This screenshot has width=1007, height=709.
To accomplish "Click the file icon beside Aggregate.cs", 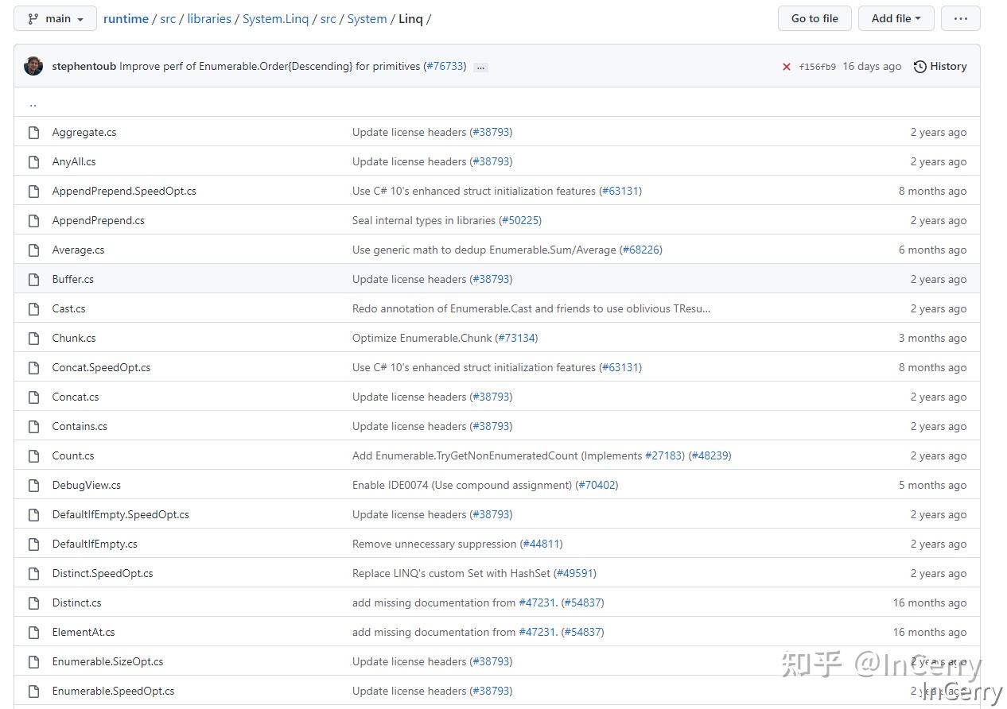I will coord(33,132).
